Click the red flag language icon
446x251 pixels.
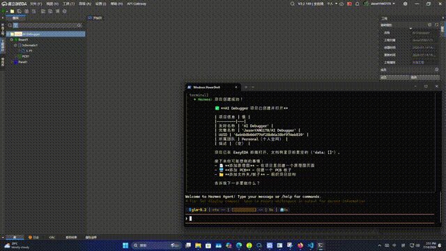tap(349, 3)
